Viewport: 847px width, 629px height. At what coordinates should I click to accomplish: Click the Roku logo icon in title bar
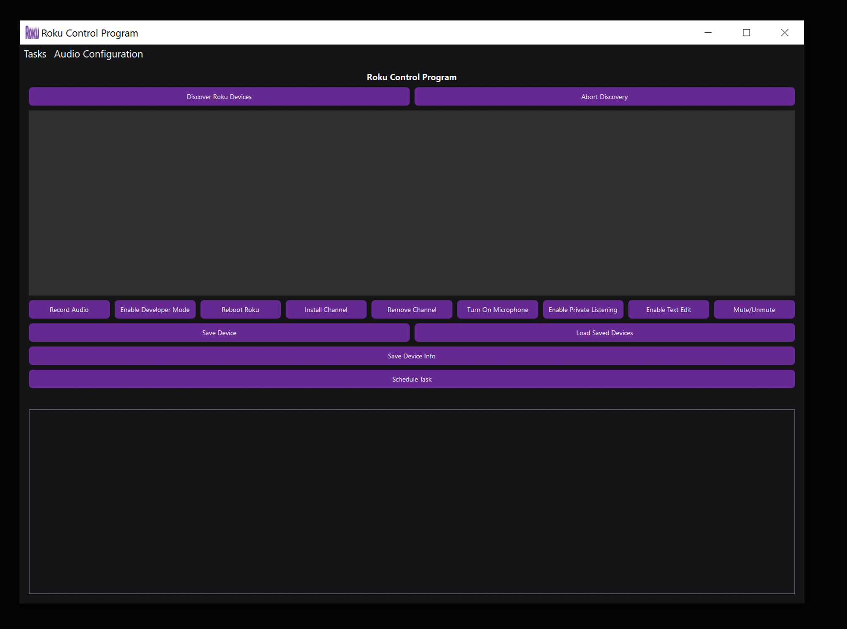[32, 33]
